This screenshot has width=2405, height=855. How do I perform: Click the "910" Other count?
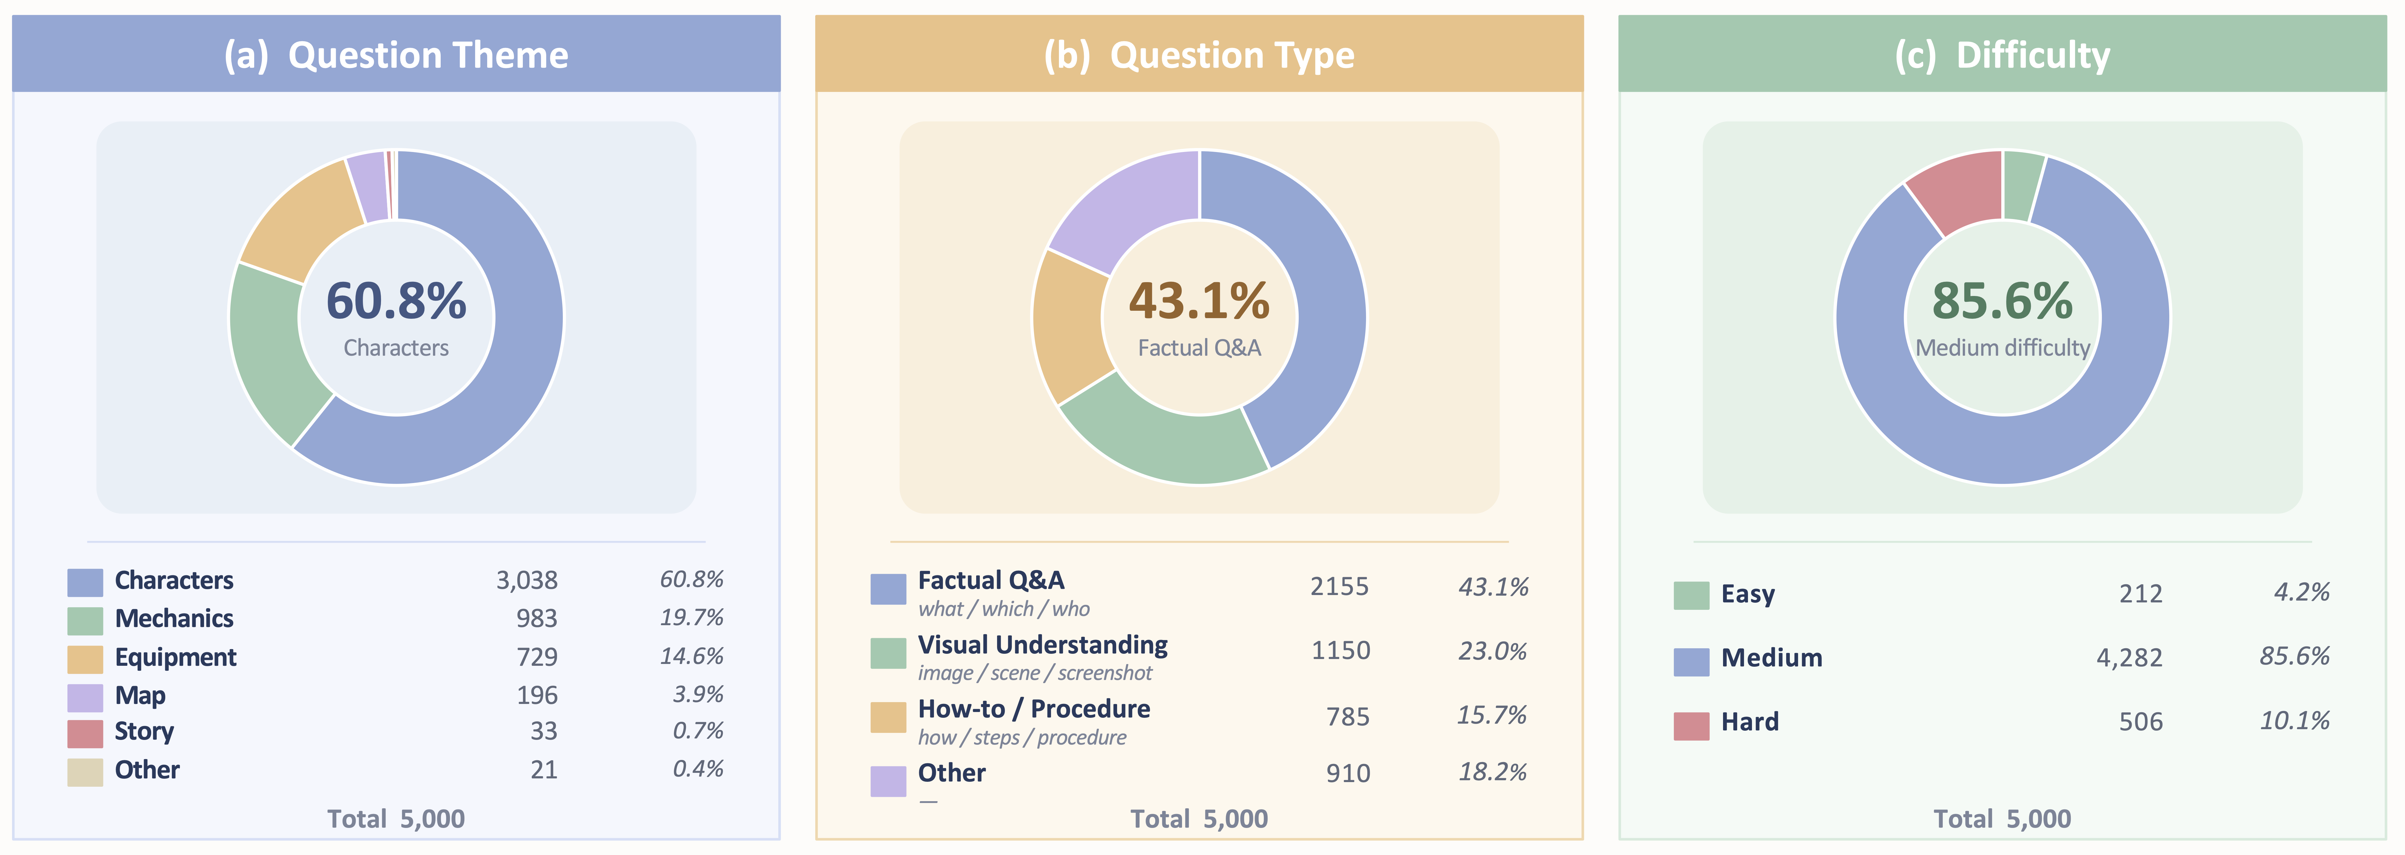(1348, 774)
